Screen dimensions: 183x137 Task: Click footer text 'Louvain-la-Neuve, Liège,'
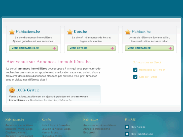[56, 129]
